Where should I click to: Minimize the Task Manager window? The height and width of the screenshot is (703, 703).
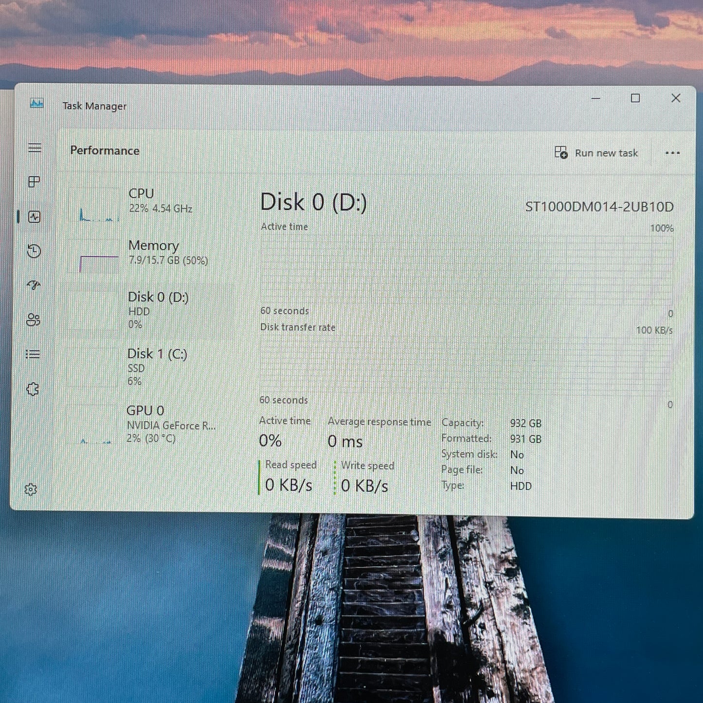coord(595,98)
